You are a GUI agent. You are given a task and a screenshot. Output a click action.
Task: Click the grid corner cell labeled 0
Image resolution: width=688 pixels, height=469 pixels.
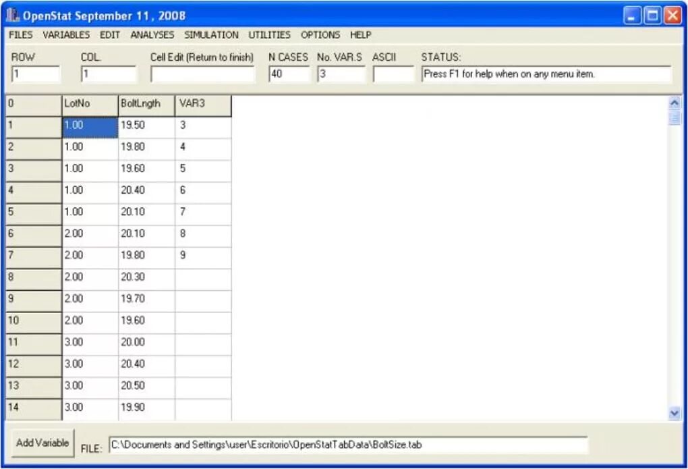click(x=34, y=106)
